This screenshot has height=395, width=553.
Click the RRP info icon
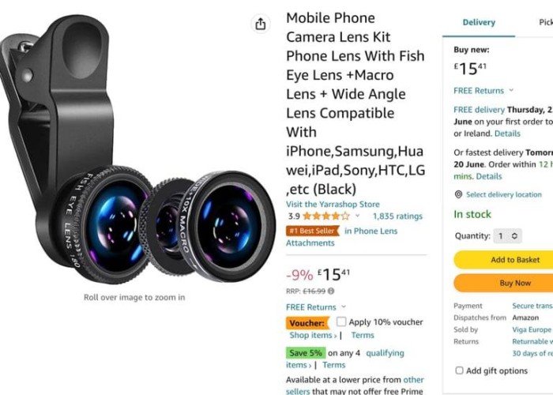tap(331, 290)
